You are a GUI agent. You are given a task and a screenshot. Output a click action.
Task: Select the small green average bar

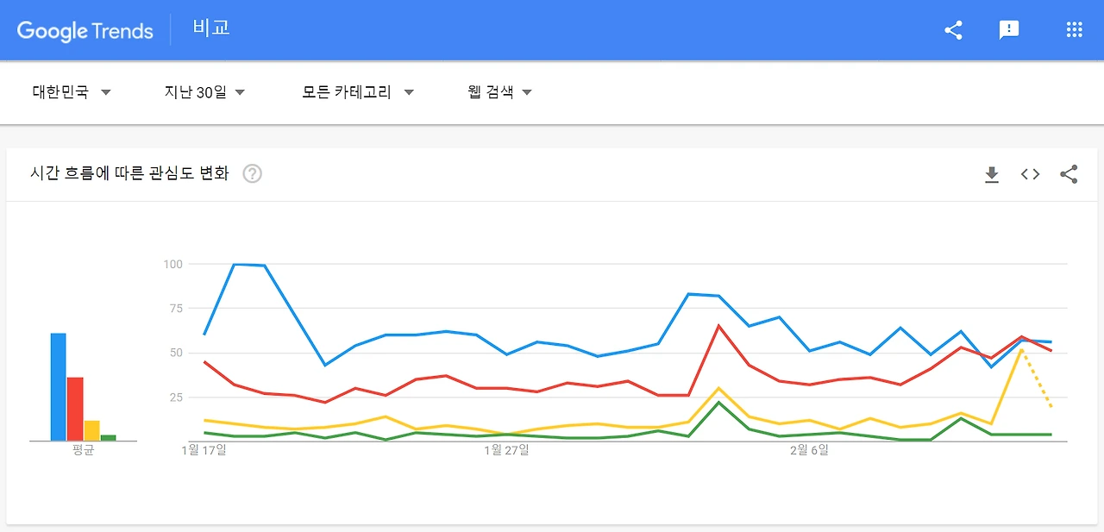(108, 437)
